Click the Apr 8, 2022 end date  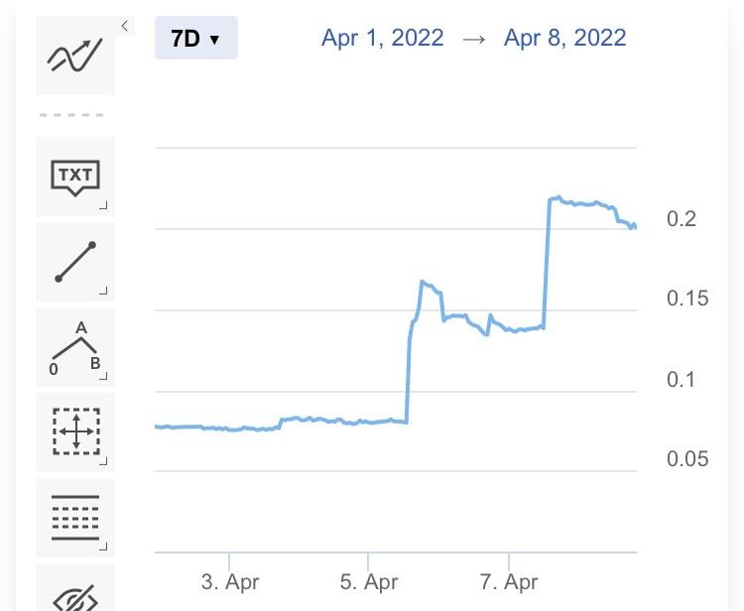pyautogui.click(x=565, y=38)
